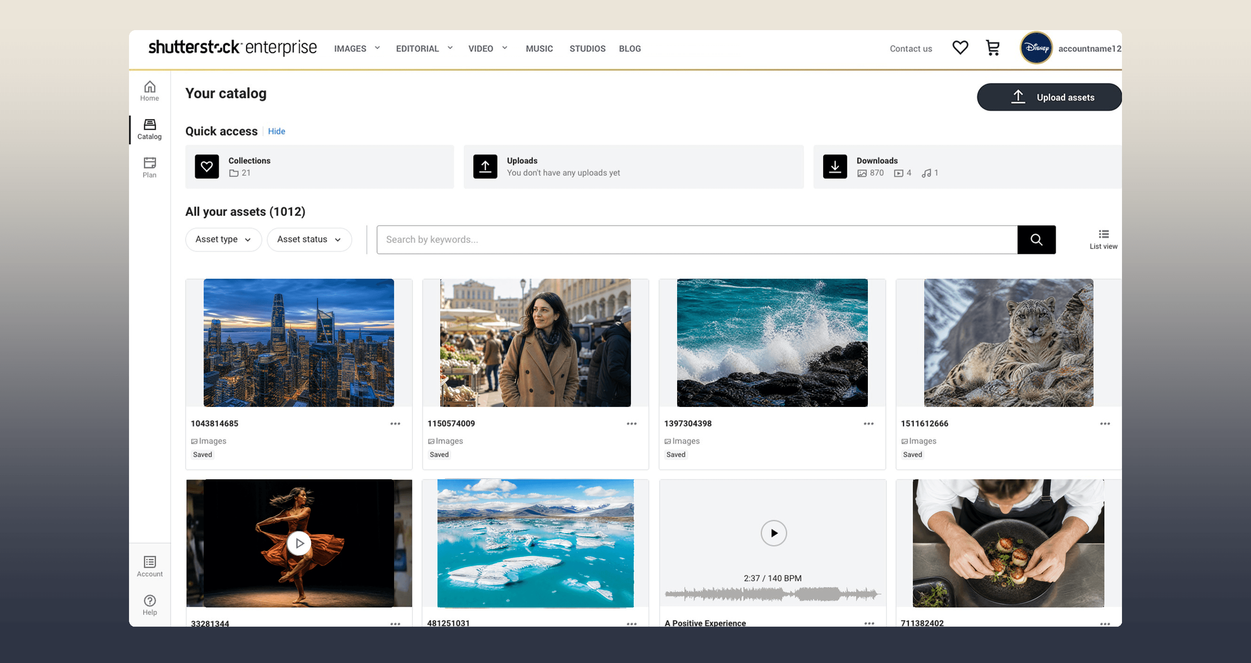Open the Plan sidebar icon
The height and width of the screenshot is (663, 1251).
(150, 168)
